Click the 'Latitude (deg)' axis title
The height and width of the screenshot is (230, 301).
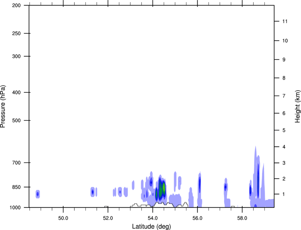pos(152,226)
